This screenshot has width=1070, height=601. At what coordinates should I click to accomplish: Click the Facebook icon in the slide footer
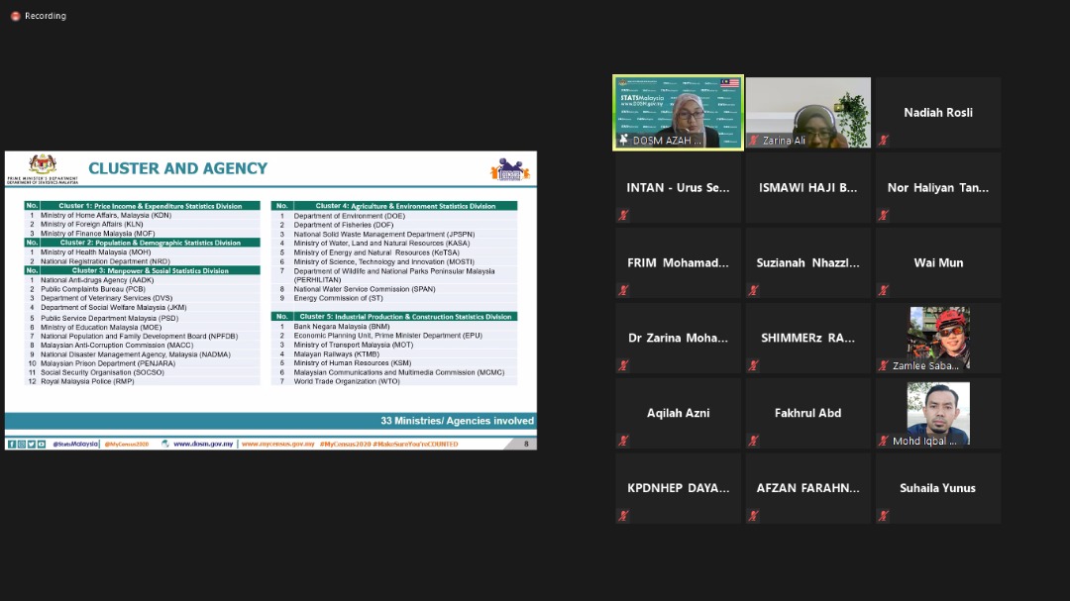[x=12, y=445]
